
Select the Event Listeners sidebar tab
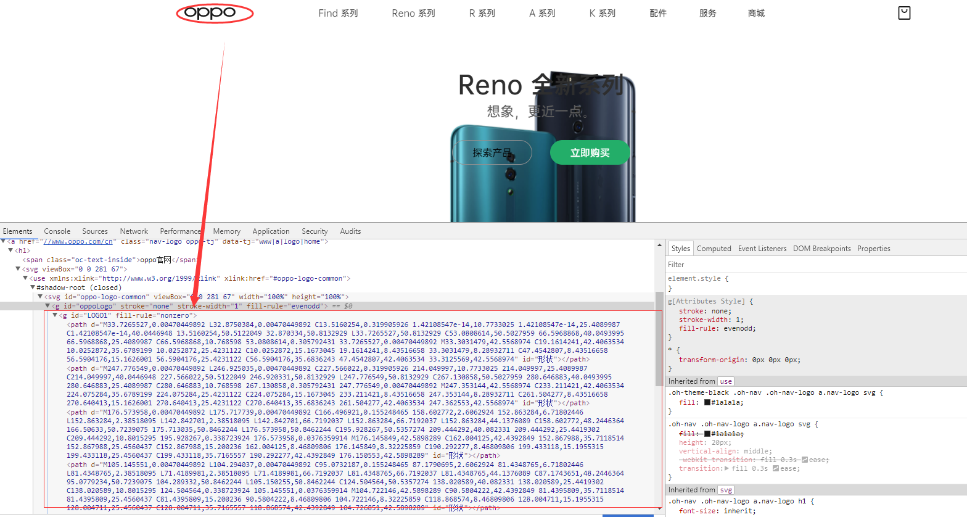point(762,249)
